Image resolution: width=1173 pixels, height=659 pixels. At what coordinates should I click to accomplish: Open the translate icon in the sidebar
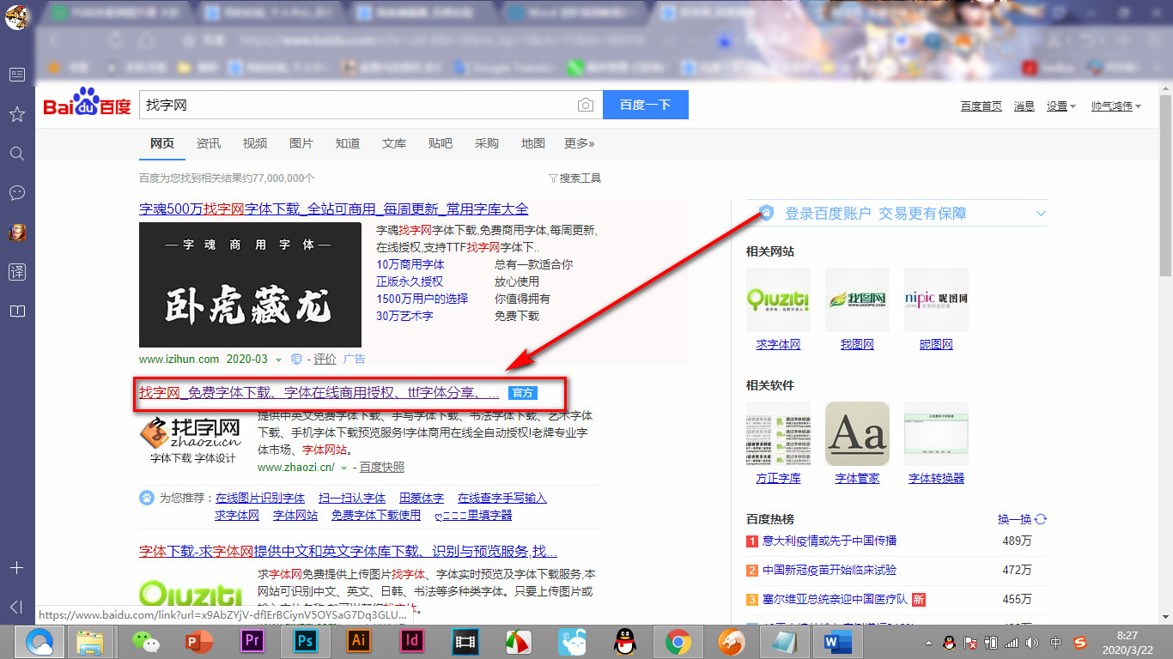tap(16, 272)
